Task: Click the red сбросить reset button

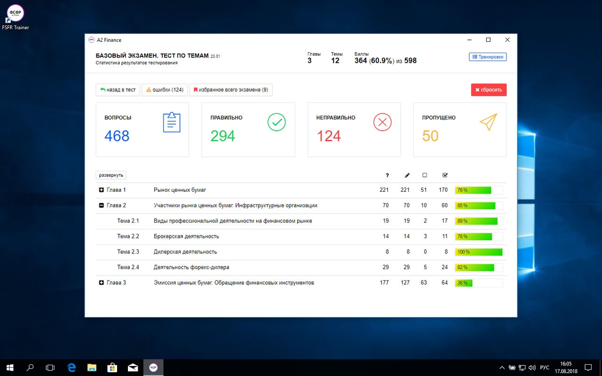Action: click(x=489, y=90)
